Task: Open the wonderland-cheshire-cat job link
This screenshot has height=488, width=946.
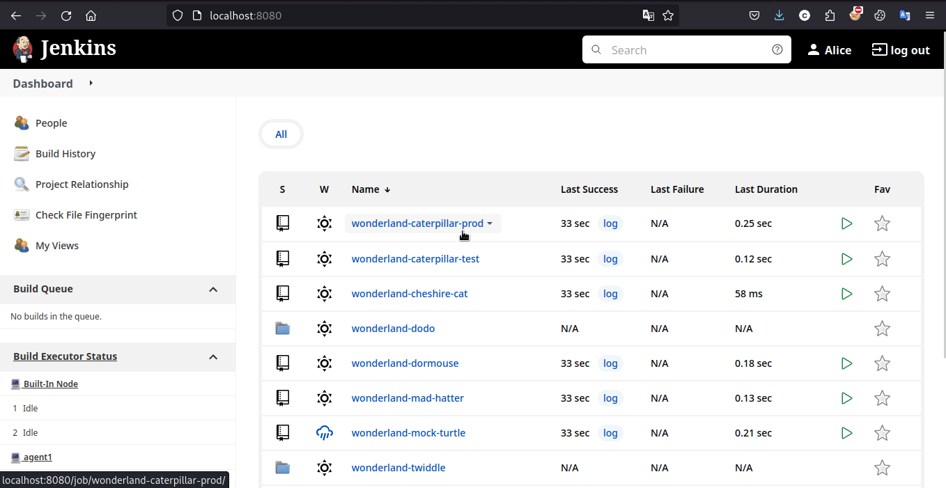Action: 409,294
